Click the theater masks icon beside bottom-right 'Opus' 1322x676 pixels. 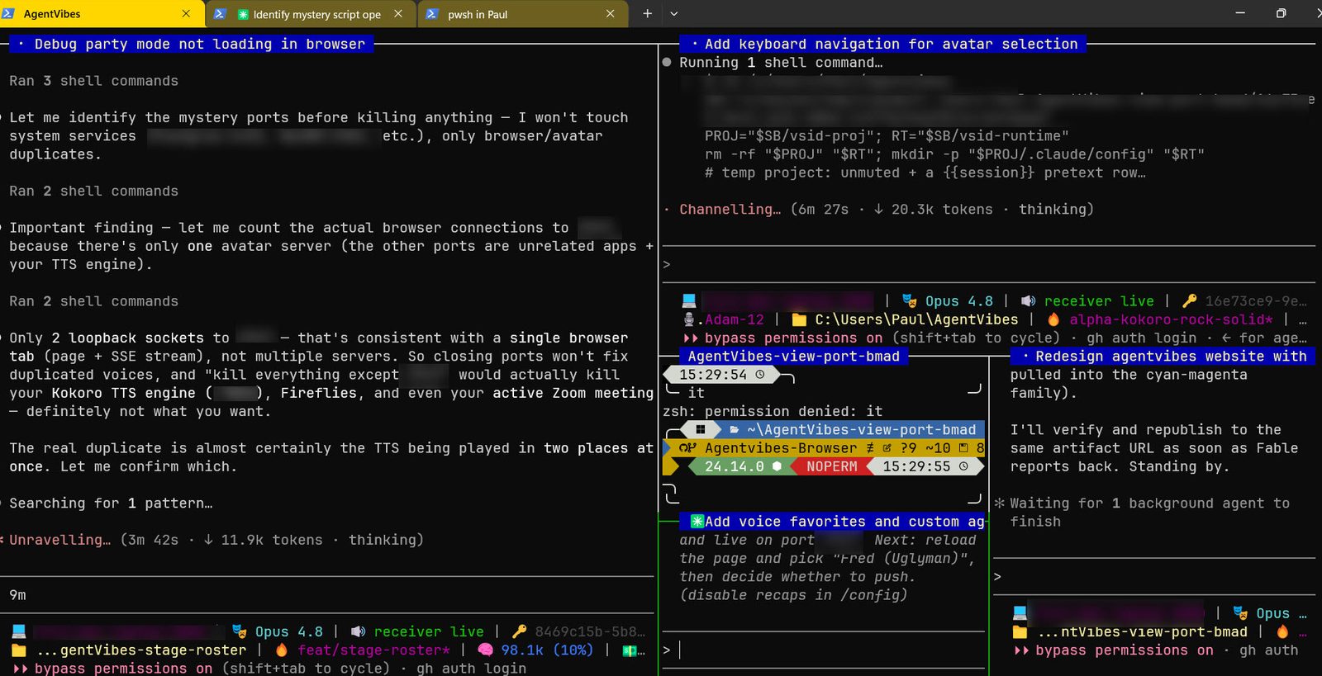coord(1240,613)
